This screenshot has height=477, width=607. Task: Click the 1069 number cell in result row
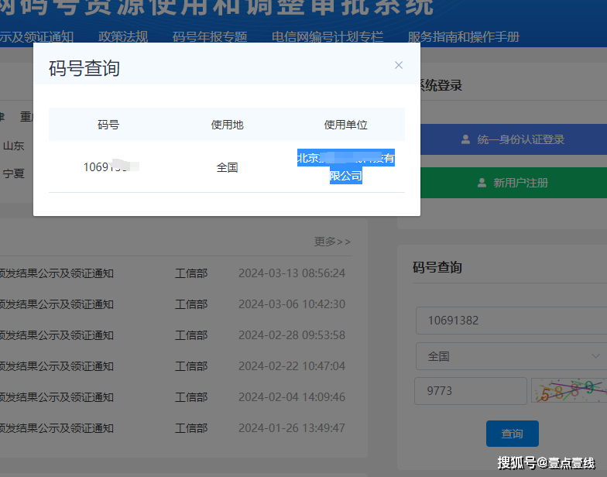[x=111, y=166]
